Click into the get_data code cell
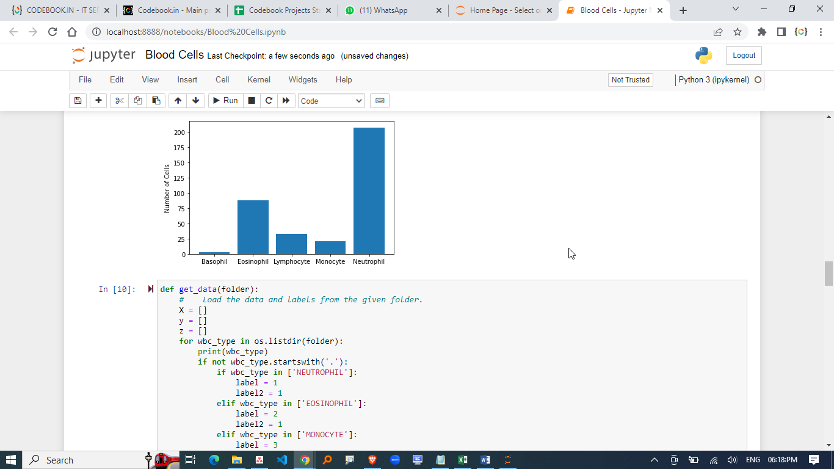The height and width of the screenshot is (469, 834). tap(452, 366)
